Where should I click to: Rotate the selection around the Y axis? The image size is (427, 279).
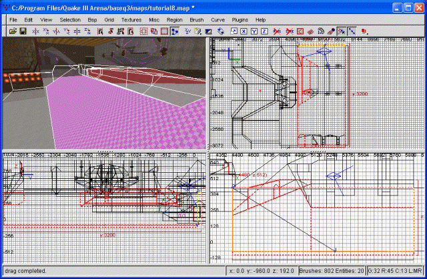coord(67,31)
